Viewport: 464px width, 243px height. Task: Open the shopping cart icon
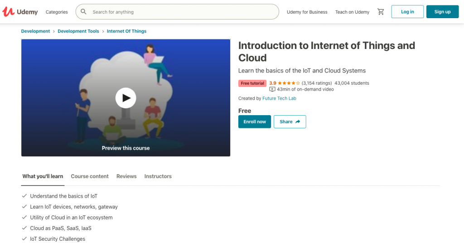[381, 12]
